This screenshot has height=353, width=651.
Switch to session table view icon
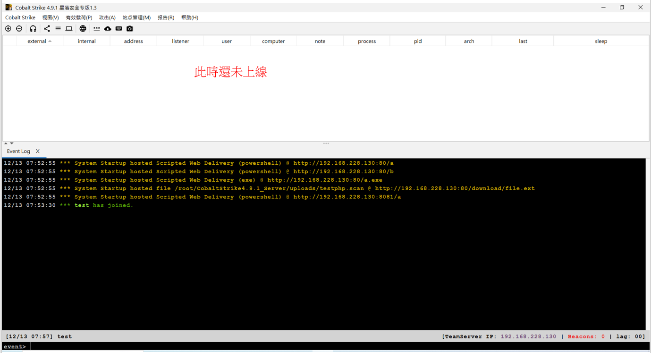point(58,29)
